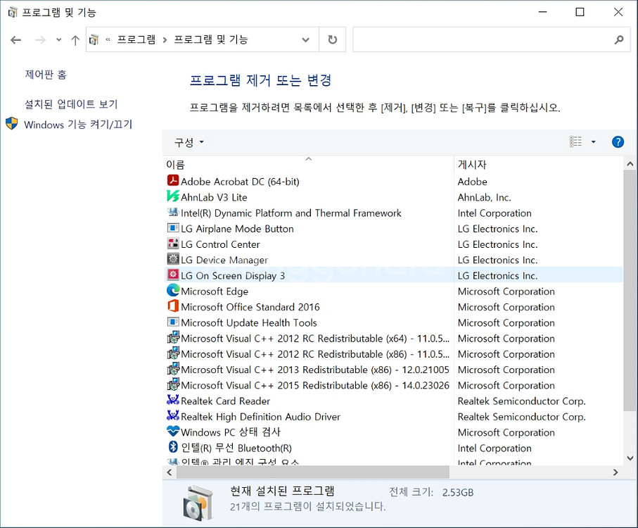Select LG On Screen Display 3 entry
The width and height of the screenshot is (638, 528).
coord(233,275)
